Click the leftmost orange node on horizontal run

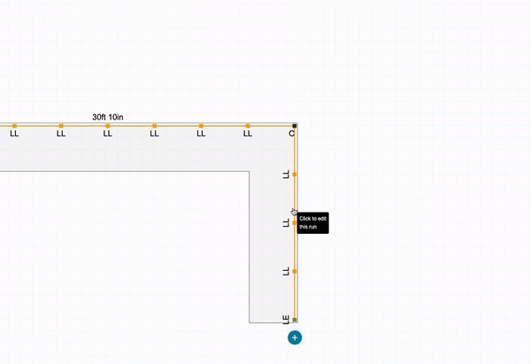pyautogui.click(x=14, y=126)
